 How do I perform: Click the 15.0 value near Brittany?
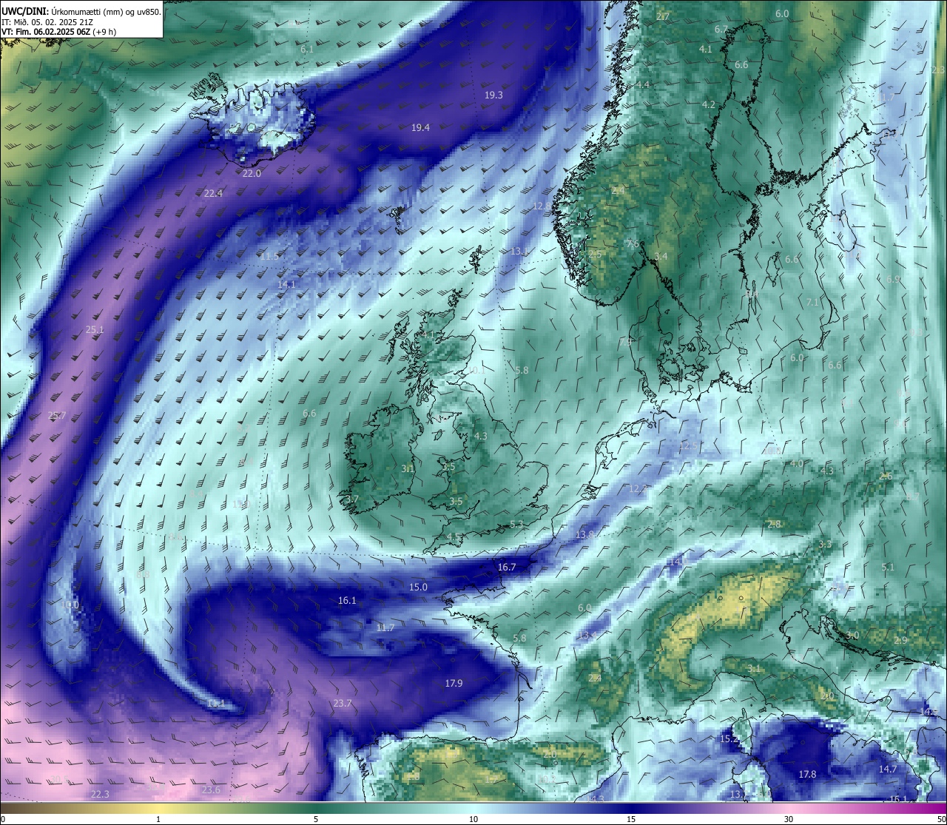click(418, 587)
